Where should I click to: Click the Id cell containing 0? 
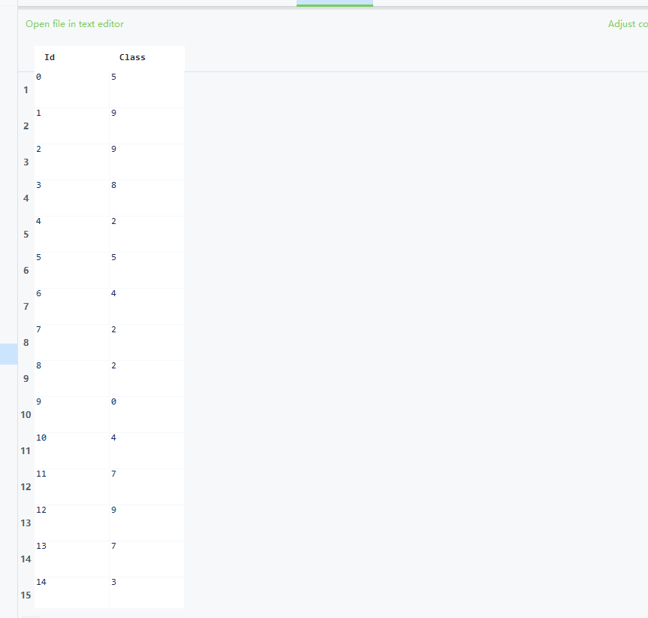[x=71, y=89]
